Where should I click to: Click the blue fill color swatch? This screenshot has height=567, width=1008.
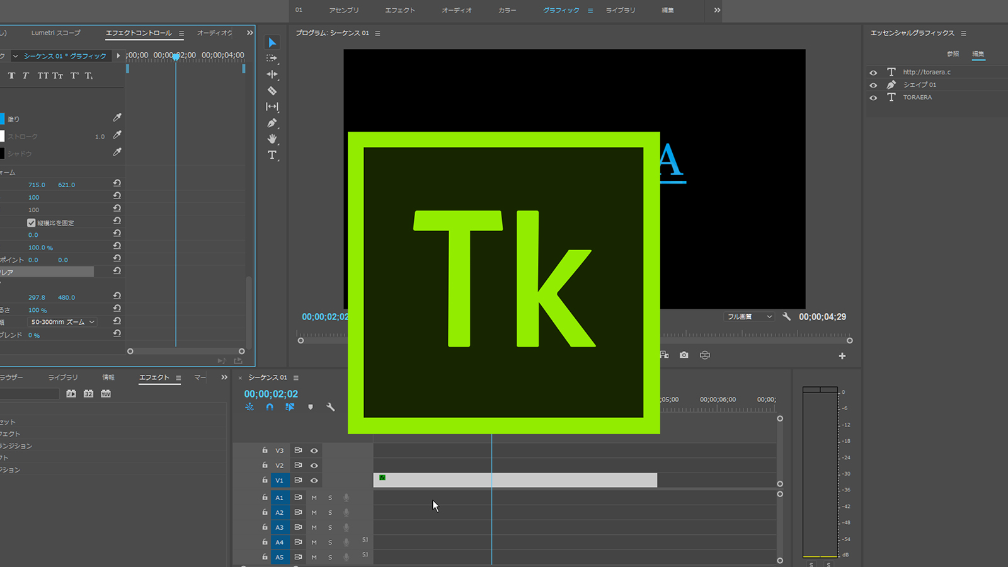coord(2,118)
